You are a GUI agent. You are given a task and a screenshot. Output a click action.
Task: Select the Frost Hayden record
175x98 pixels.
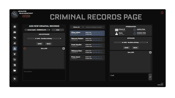[x=87, y=45]
